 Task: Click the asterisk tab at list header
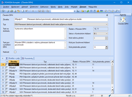pos(3,58)
